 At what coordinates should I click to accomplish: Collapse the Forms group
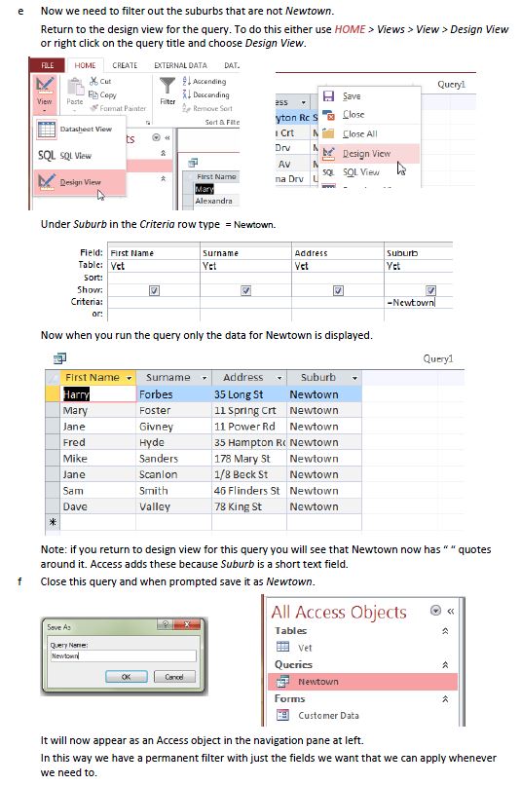(445, 699)
